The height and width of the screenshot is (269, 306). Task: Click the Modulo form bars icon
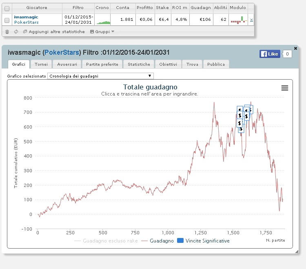239,20
